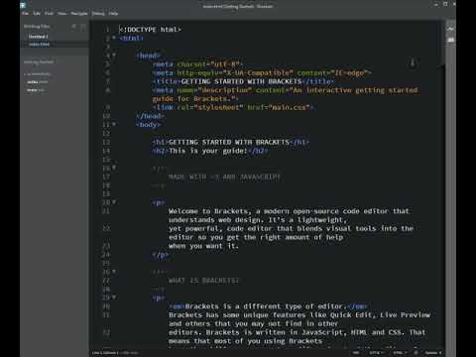Open the HTML language mode dropdown

pos(400,353)
